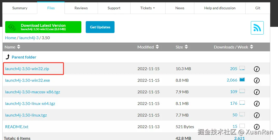Image resolution: width=278 pixels, height=140 pixels.
Task: Click the 176 downloads count
Action: [x=233, y=103]
